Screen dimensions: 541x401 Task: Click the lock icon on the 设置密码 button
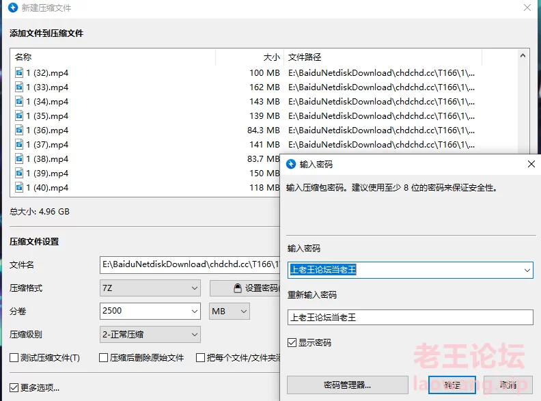coord(238,288)
